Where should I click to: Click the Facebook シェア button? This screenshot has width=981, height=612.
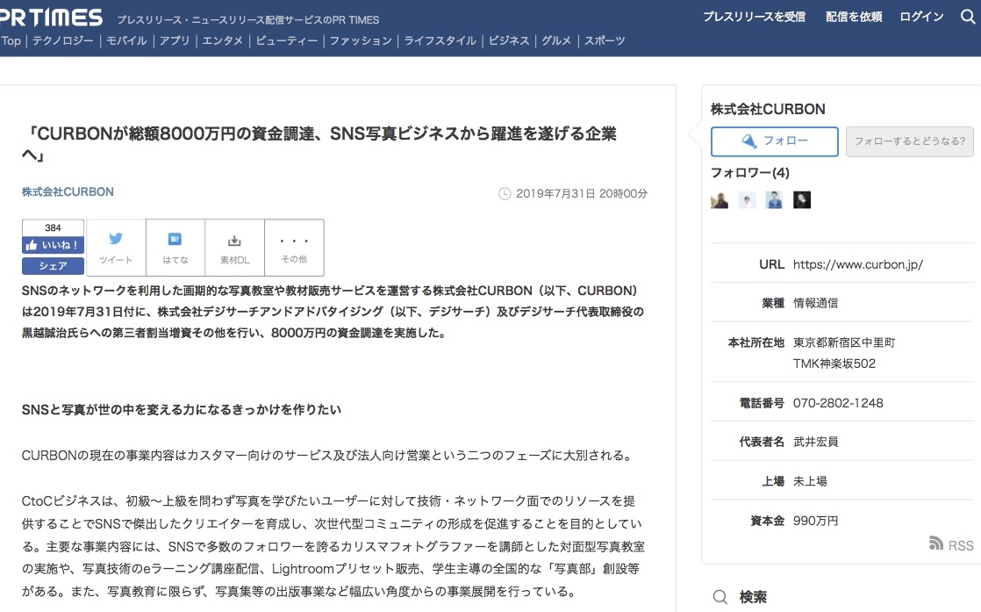54,266
